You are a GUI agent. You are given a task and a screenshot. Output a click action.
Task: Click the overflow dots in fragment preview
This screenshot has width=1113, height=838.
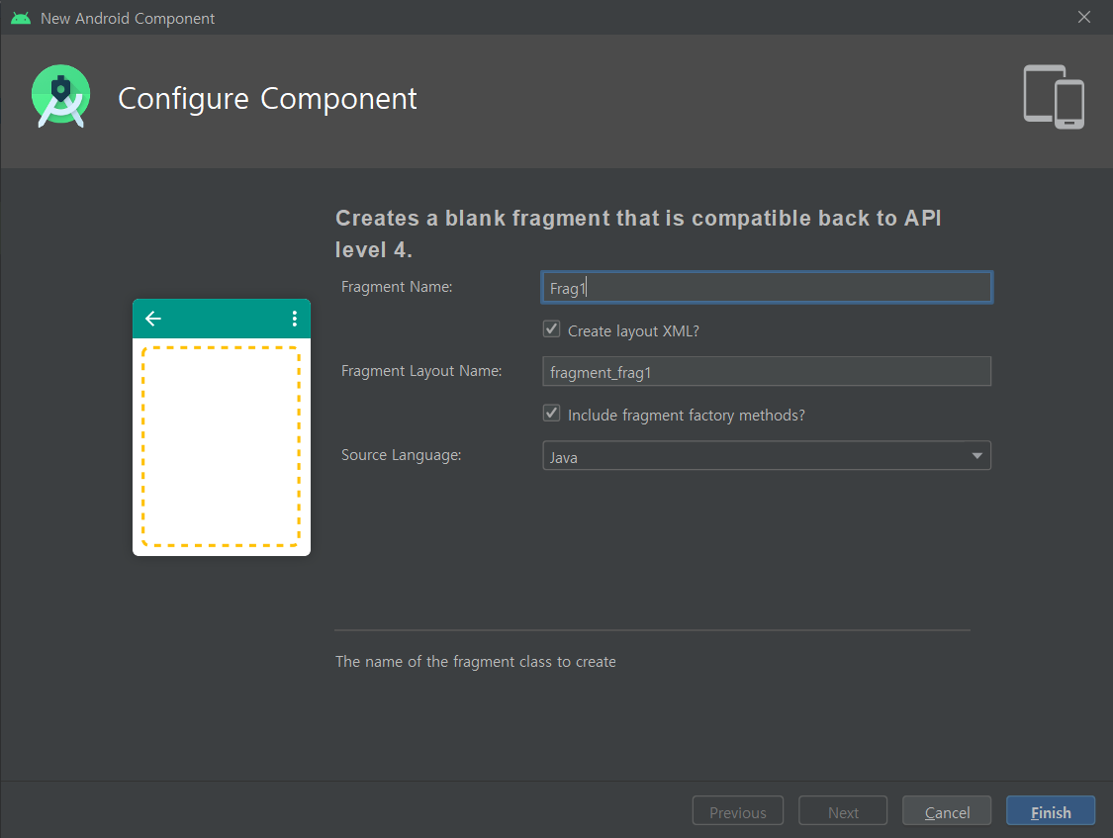tap(295, 319)
